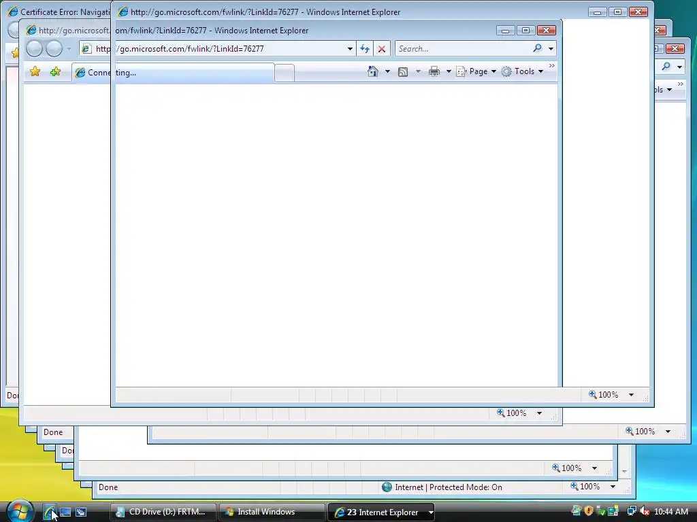Image resolution: width=697 pixels, height=522 pixels.
Task: Click the page icon in the address bar
Action: click(87, 49)
